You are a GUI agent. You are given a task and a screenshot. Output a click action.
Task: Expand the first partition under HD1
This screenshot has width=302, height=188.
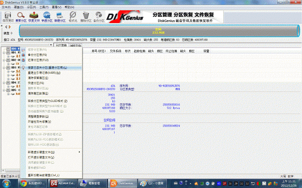click(8, 56)
